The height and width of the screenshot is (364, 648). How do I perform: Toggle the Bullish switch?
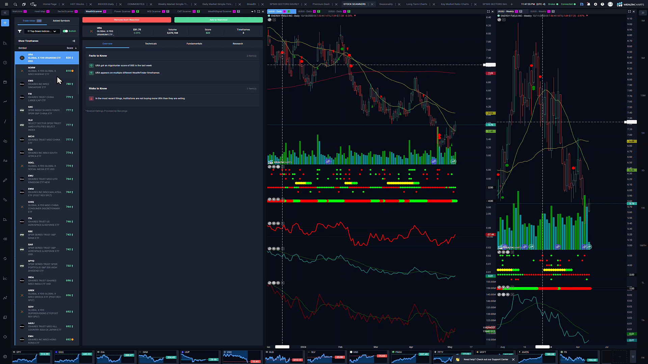tap(65, 31)
